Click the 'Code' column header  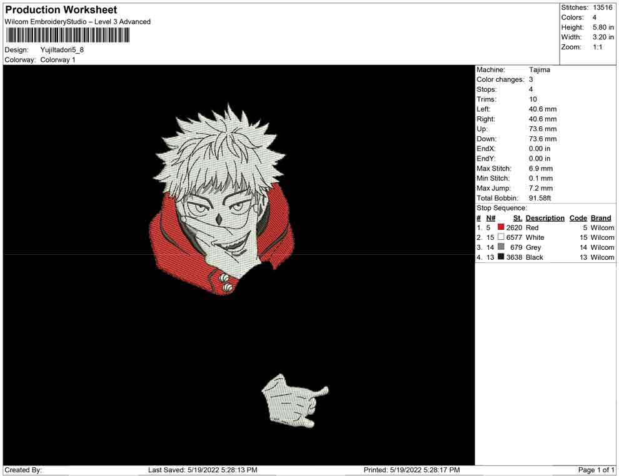coord(578,218)
